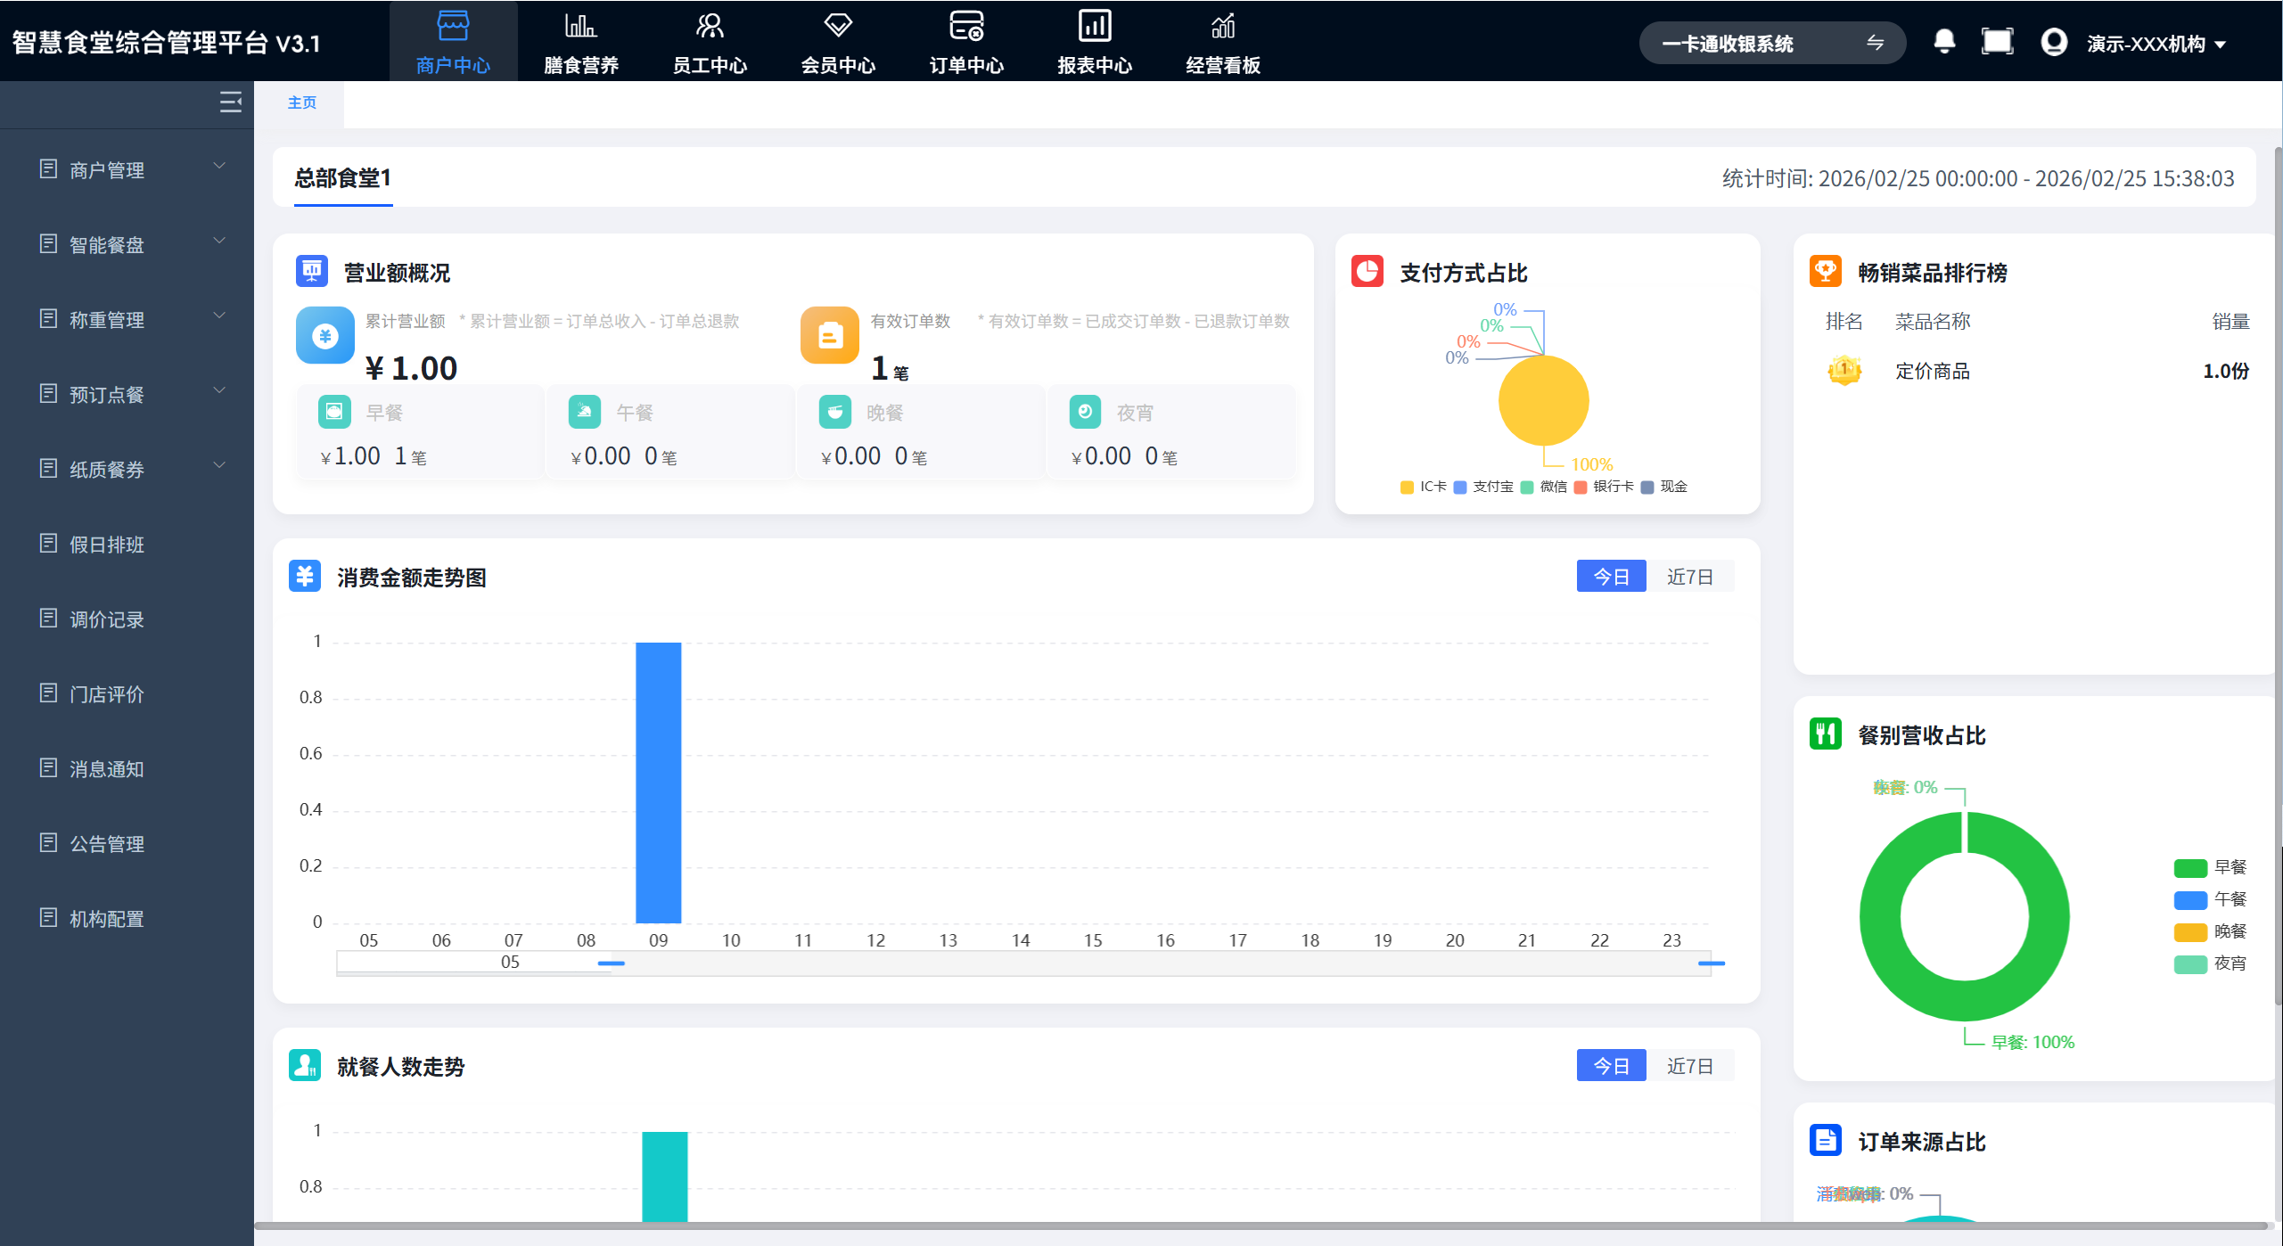Click the 午餐 meal icon
Image resolution: width=2283 pixels, height=1246 pixels.
pos(584,412)
